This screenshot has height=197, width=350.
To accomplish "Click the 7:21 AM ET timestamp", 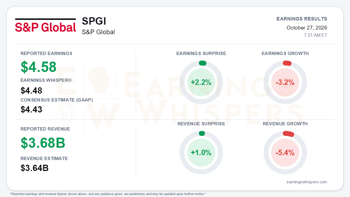I will point(316,35).
